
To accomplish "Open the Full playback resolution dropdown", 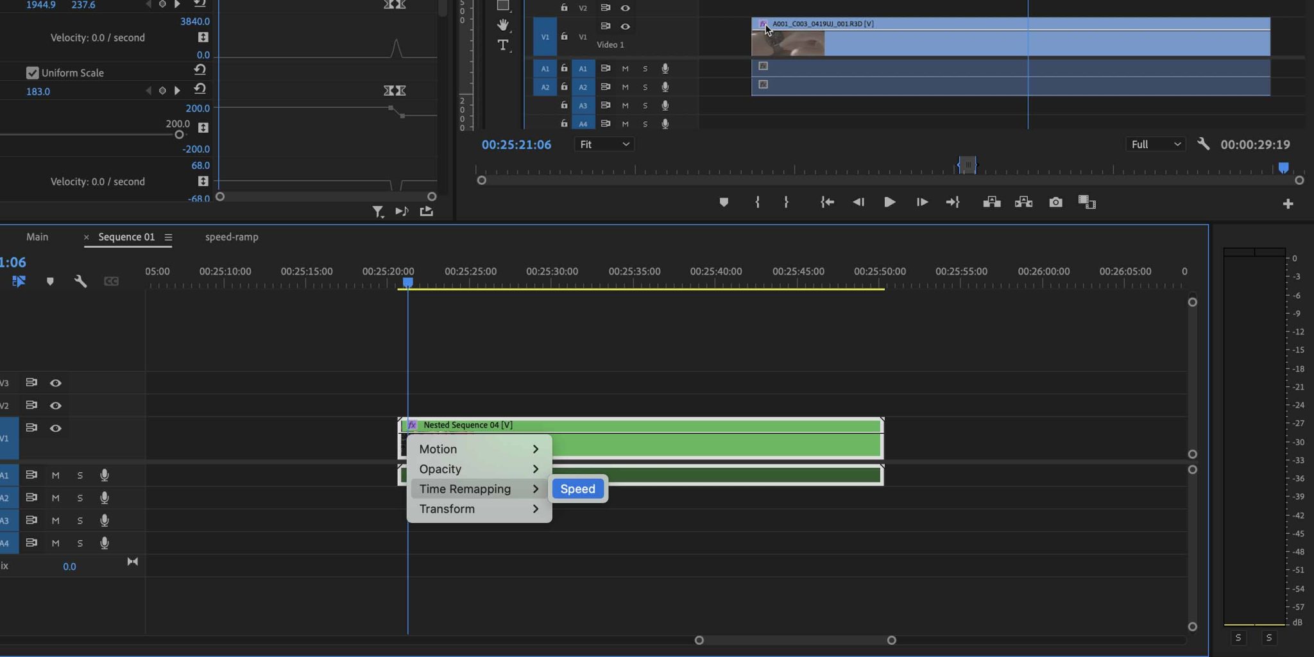I will (x=1155, y=144).
